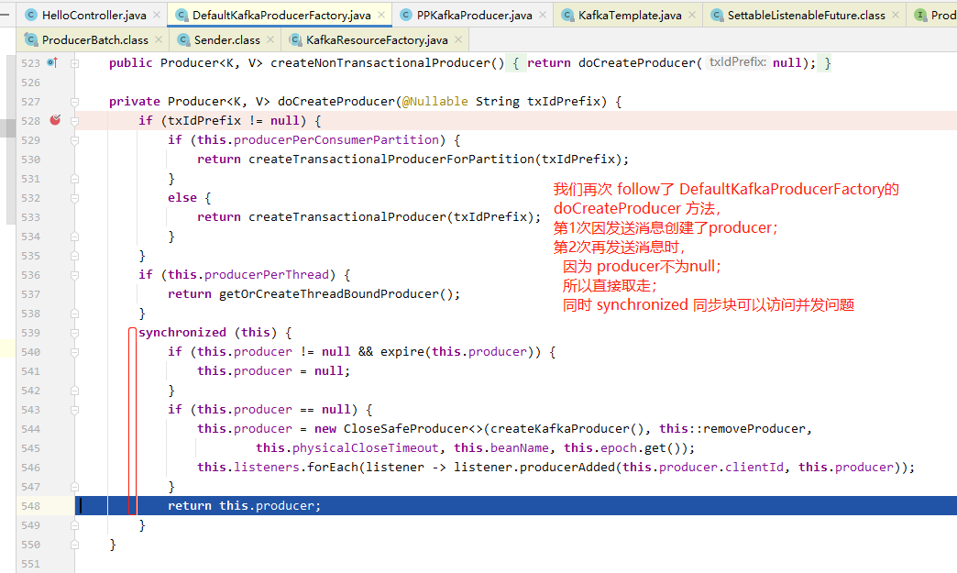Click the expire method call on line 540

[402, 352]
